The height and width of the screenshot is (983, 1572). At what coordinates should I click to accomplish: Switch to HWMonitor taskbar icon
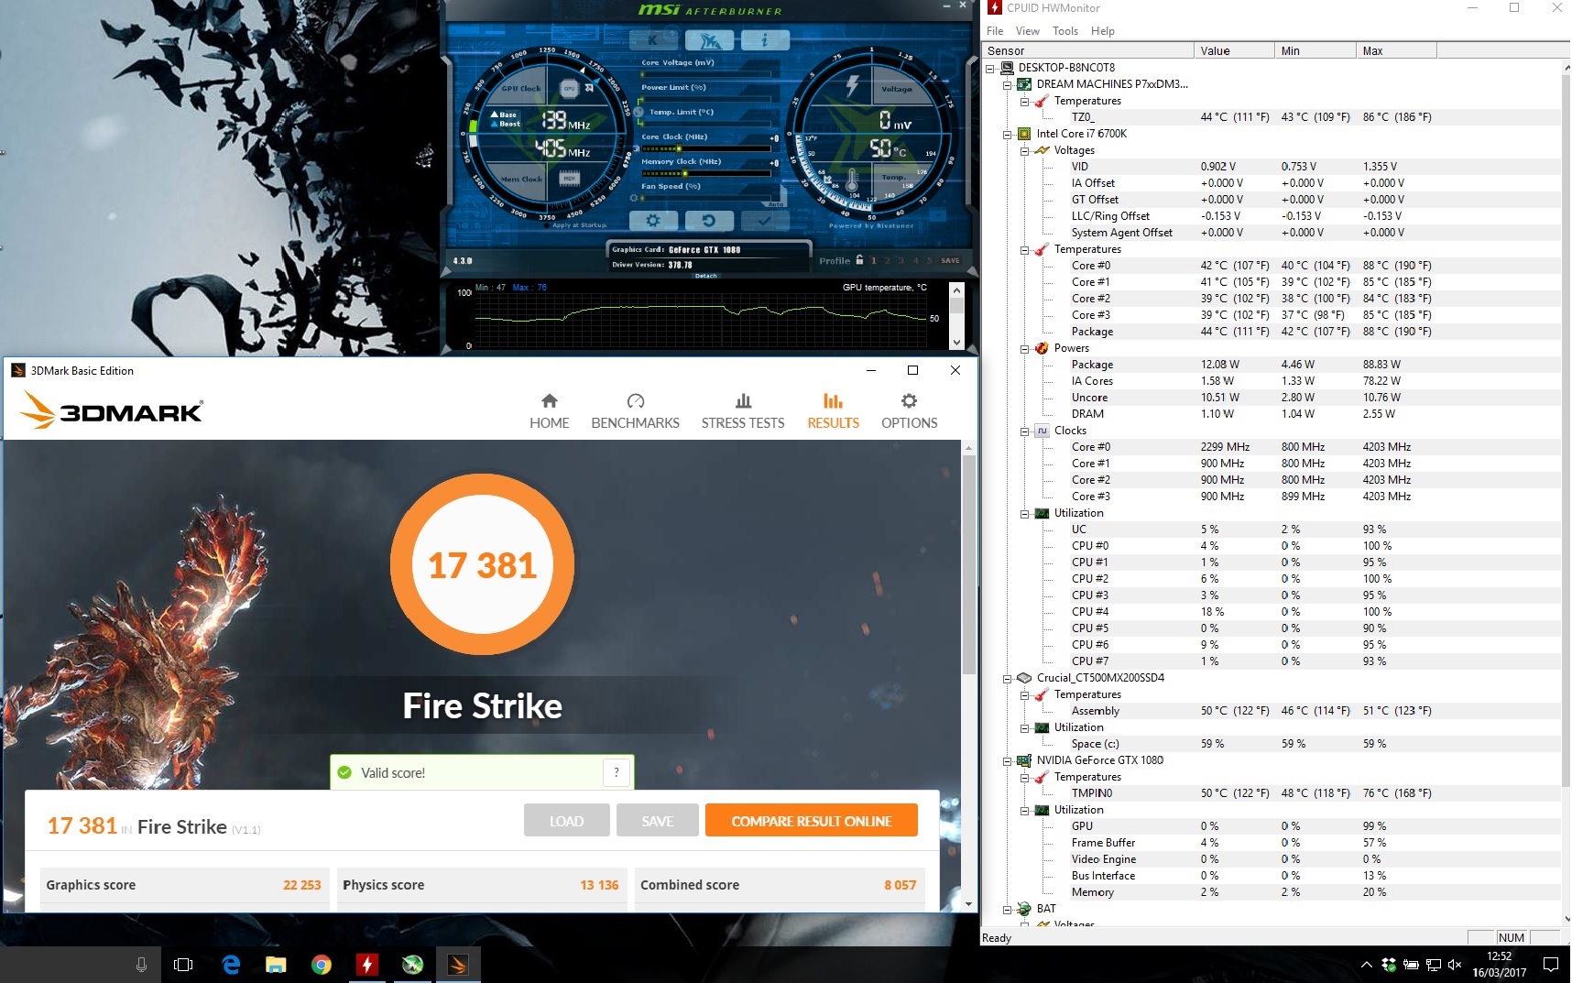pos(366,965)
